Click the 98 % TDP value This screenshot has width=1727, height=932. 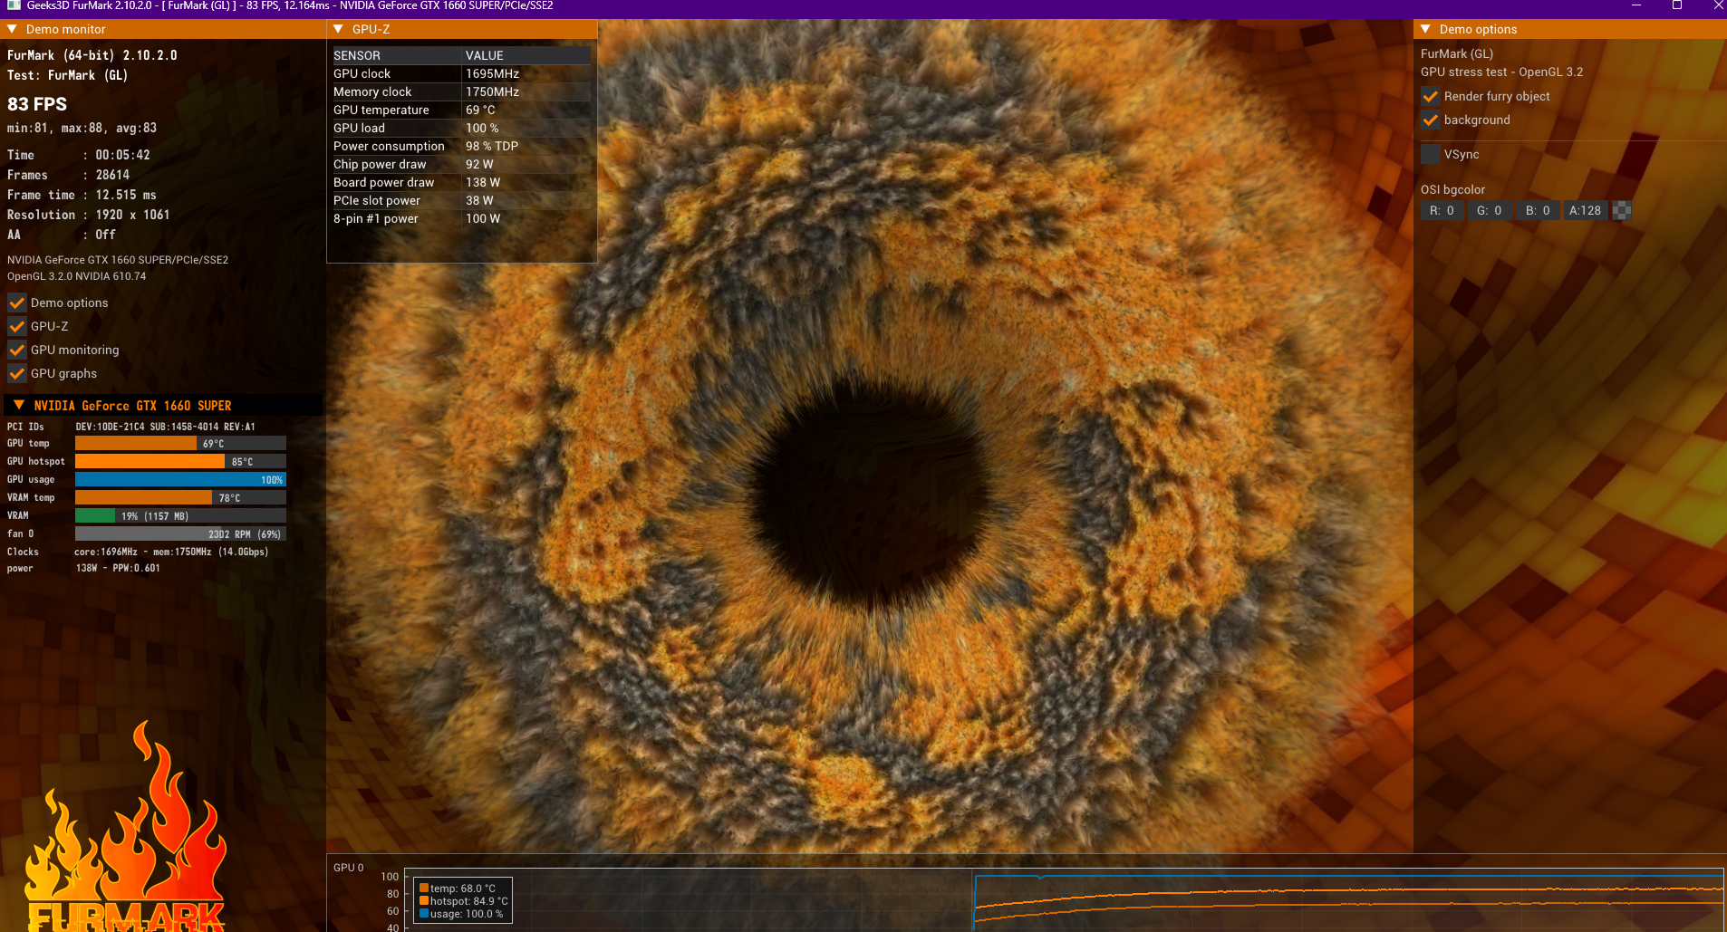click(492, 146)
